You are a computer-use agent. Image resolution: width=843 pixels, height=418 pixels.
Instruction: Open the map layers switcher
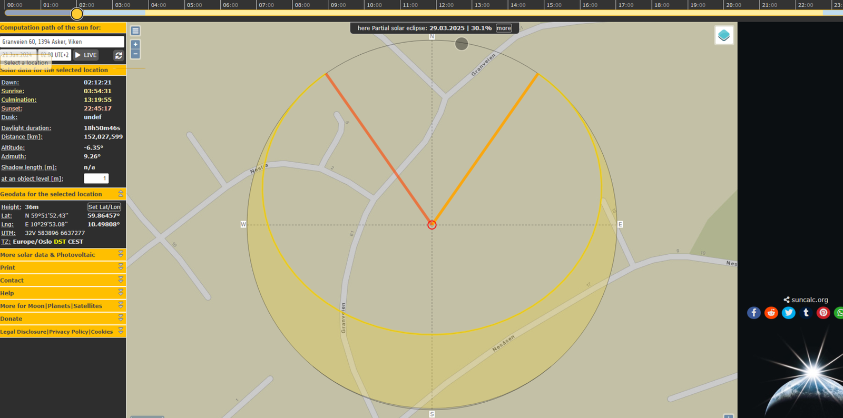click(724, 35)
